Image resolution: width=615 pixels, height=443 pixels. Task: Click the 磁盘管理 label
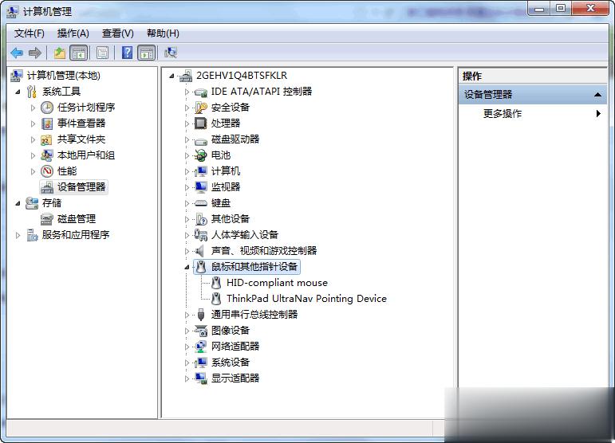tap(77, 219)
